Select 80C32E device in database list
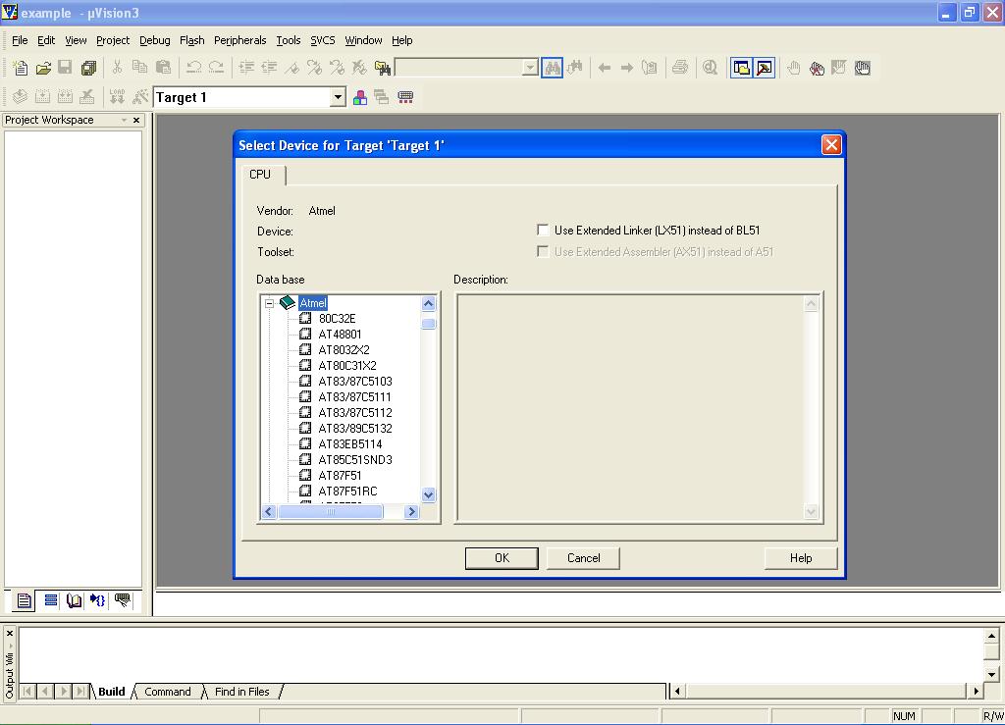The height and width of the screenshot is (725, 1005). coord(338,318)
